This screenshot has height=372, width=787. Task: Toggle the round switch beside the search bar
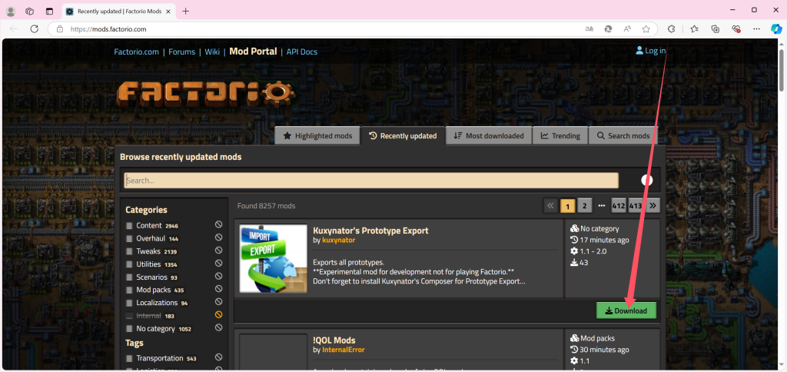tap(646, 180)
